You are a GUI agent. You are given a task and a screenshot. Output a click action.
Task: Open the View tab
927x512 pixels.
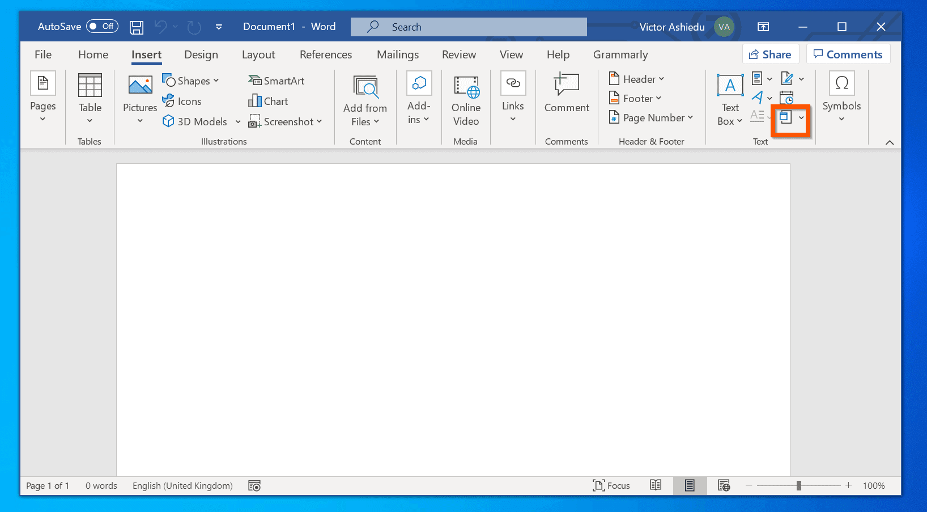point(511,54)
